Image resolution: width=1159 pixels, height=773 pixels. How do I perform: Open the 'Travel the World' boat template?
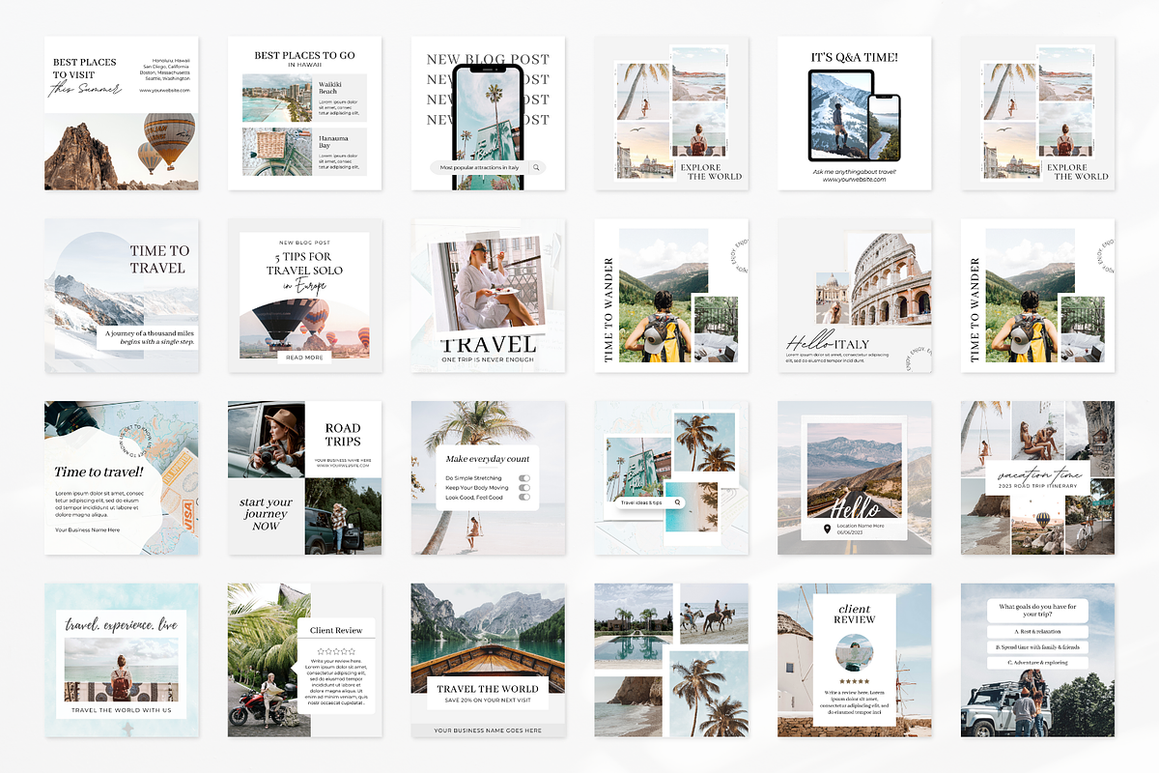click(488, 660)
